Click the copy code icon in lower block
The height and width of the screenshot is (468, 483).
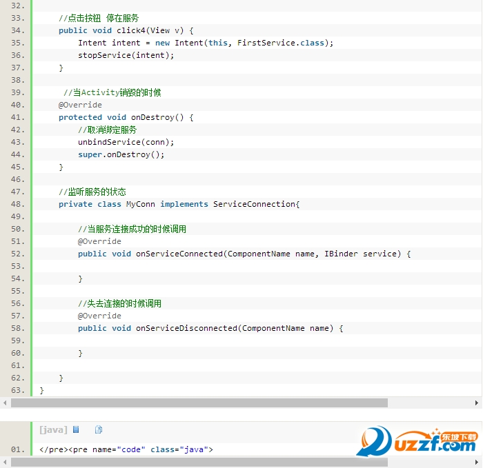pyautogui.click(x=99, y=429)
